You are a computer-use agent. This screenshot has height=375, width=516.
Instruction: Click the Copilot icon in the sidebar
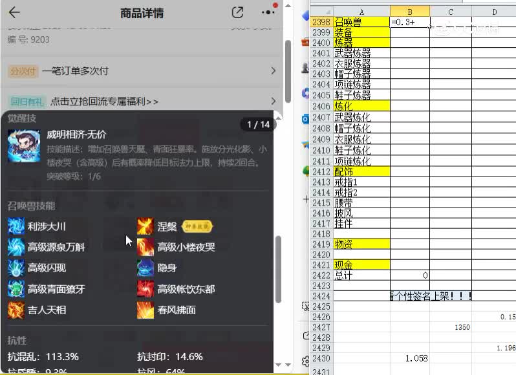[x=305, y=93]
